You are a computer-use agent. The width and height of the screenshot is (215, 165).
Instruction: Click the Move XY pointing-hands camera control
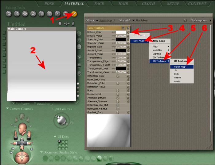coord(22,143)
